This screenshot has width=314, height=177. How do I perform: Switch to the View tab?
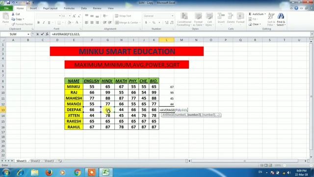(x=110, y=8)
